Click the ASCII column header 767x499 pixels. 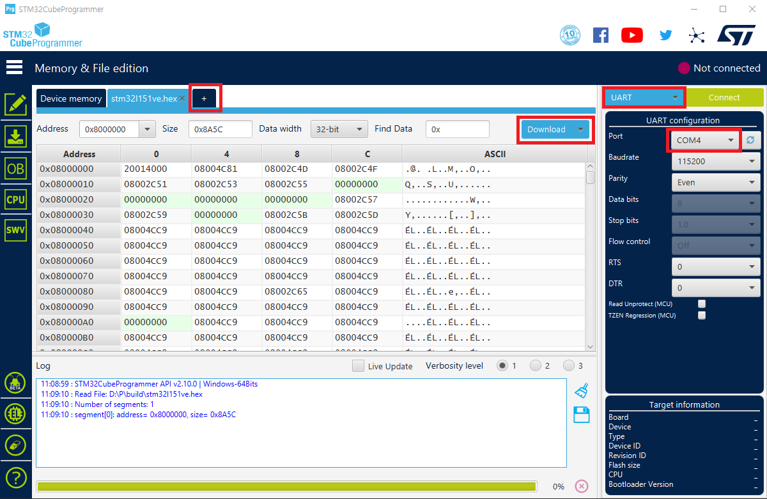(495, 154)
